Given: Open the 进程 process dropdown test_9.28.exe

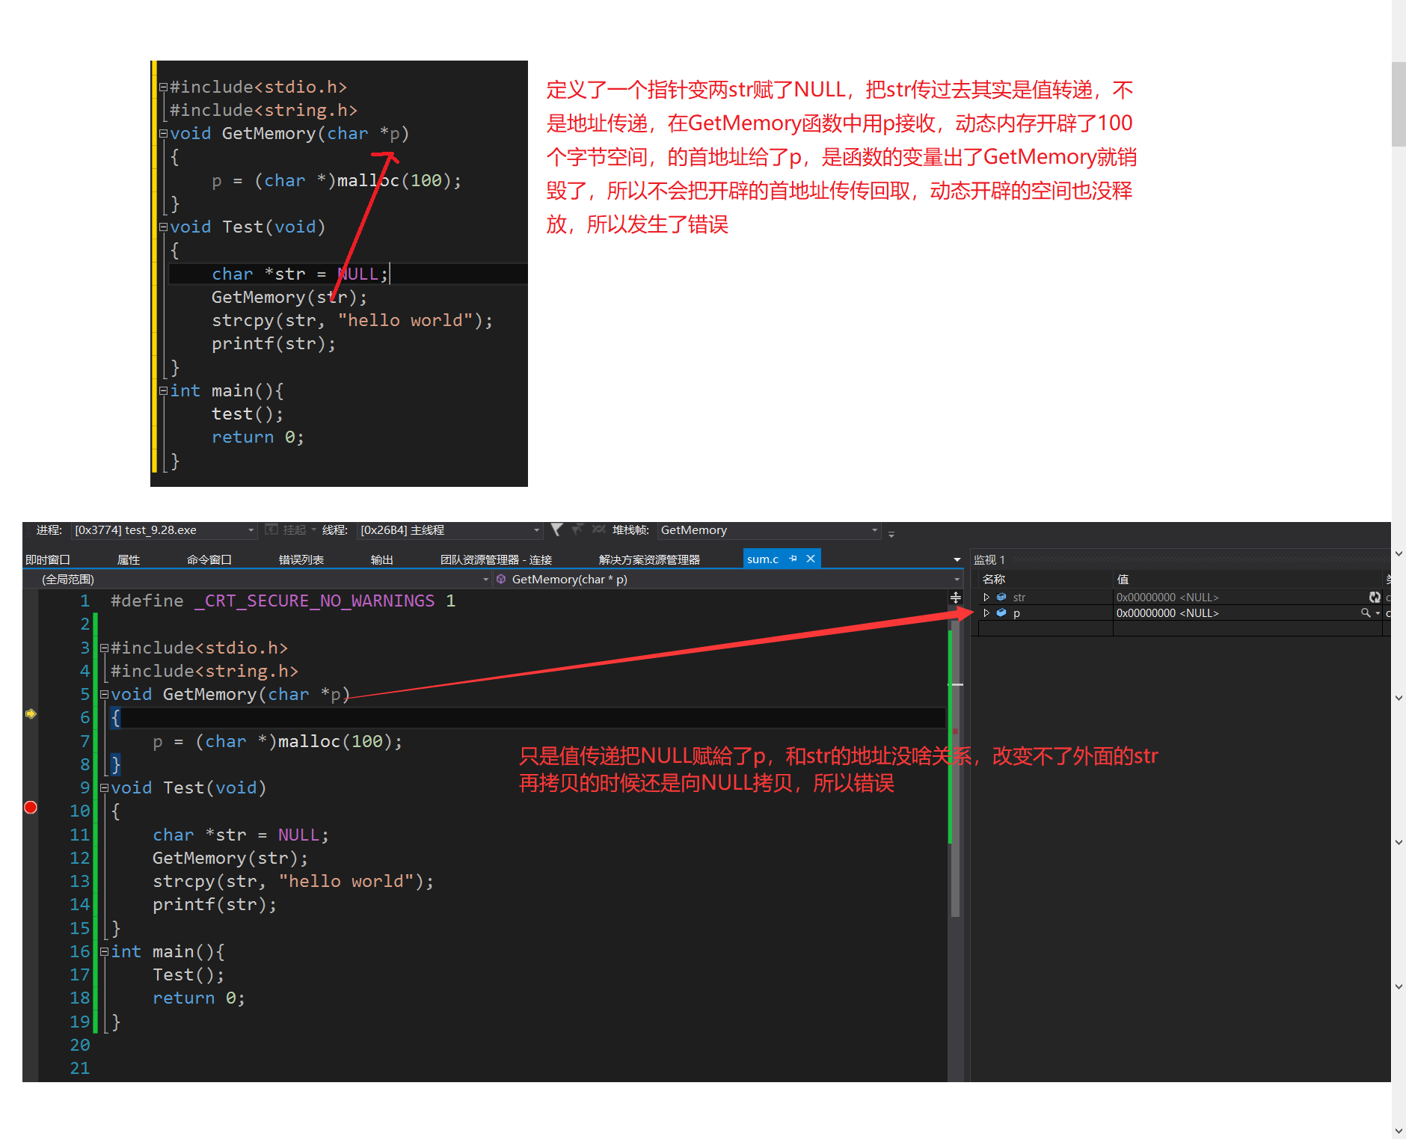Looking at the screenshot, I should [164, 530].
